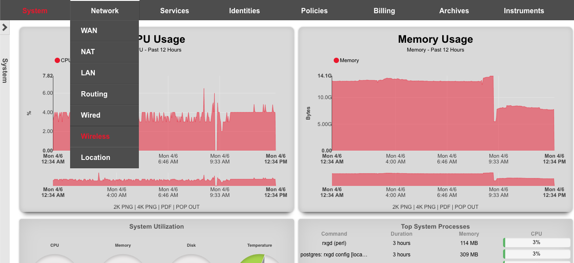Viewport: 574px width, 263px height.
Task: Open the Identities navigation menu
Action: point(244,11)
